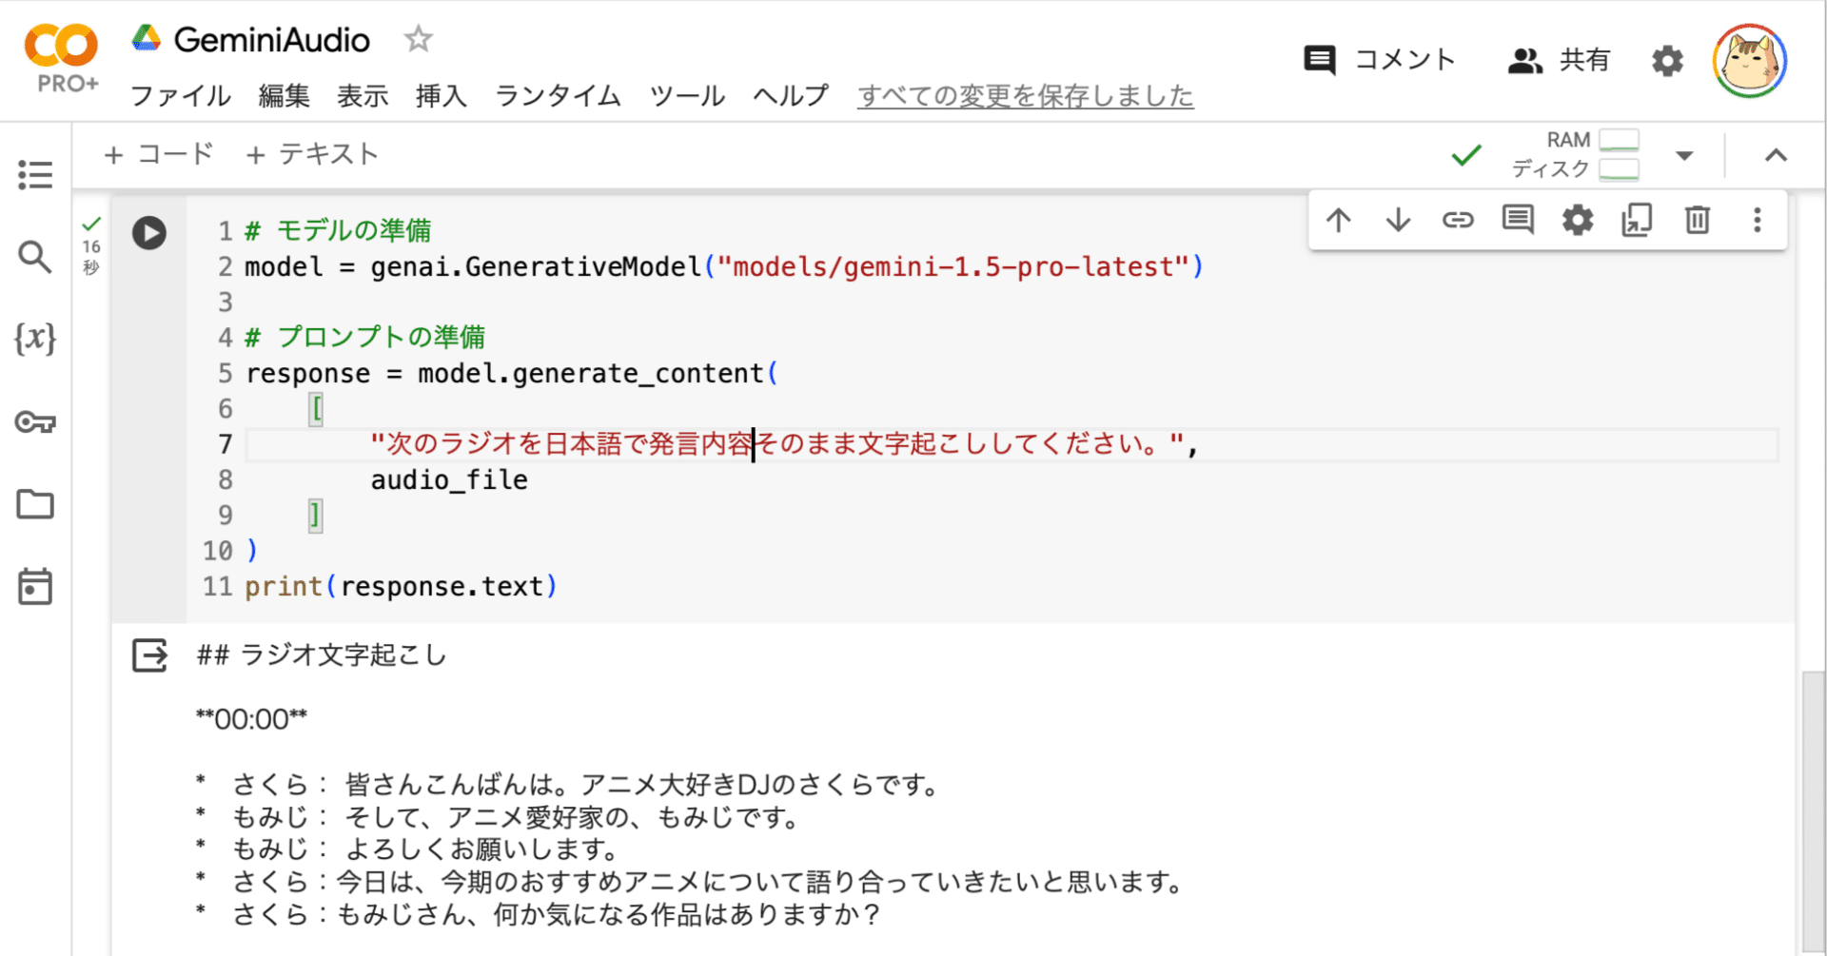Image resolution: width=1827 pixels, height=956 pixels.
Task: Open more cell actions with three dots
Action: coord(1757,220)
